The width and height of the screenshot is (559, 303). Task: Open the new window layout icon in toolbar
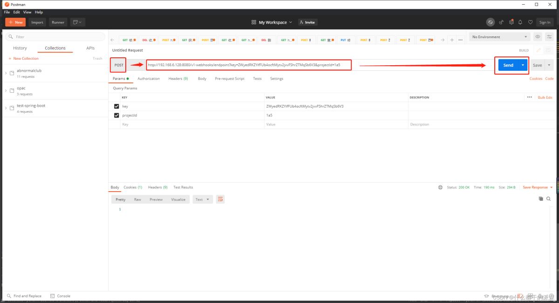[77, 22]
